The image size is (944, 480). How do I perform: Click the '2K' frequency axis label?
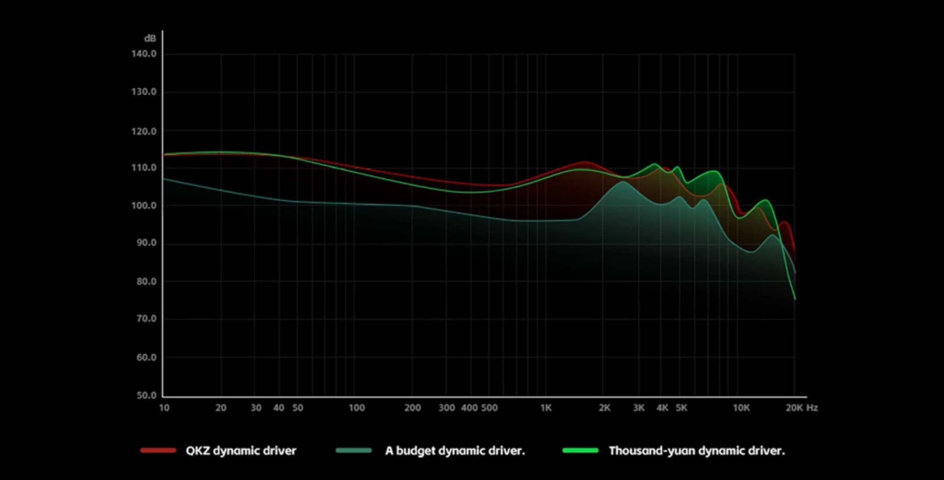click(x=604, y=408)
